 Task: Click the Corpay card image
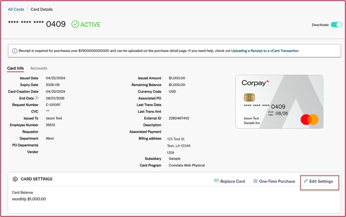click(x=279, y=101)
